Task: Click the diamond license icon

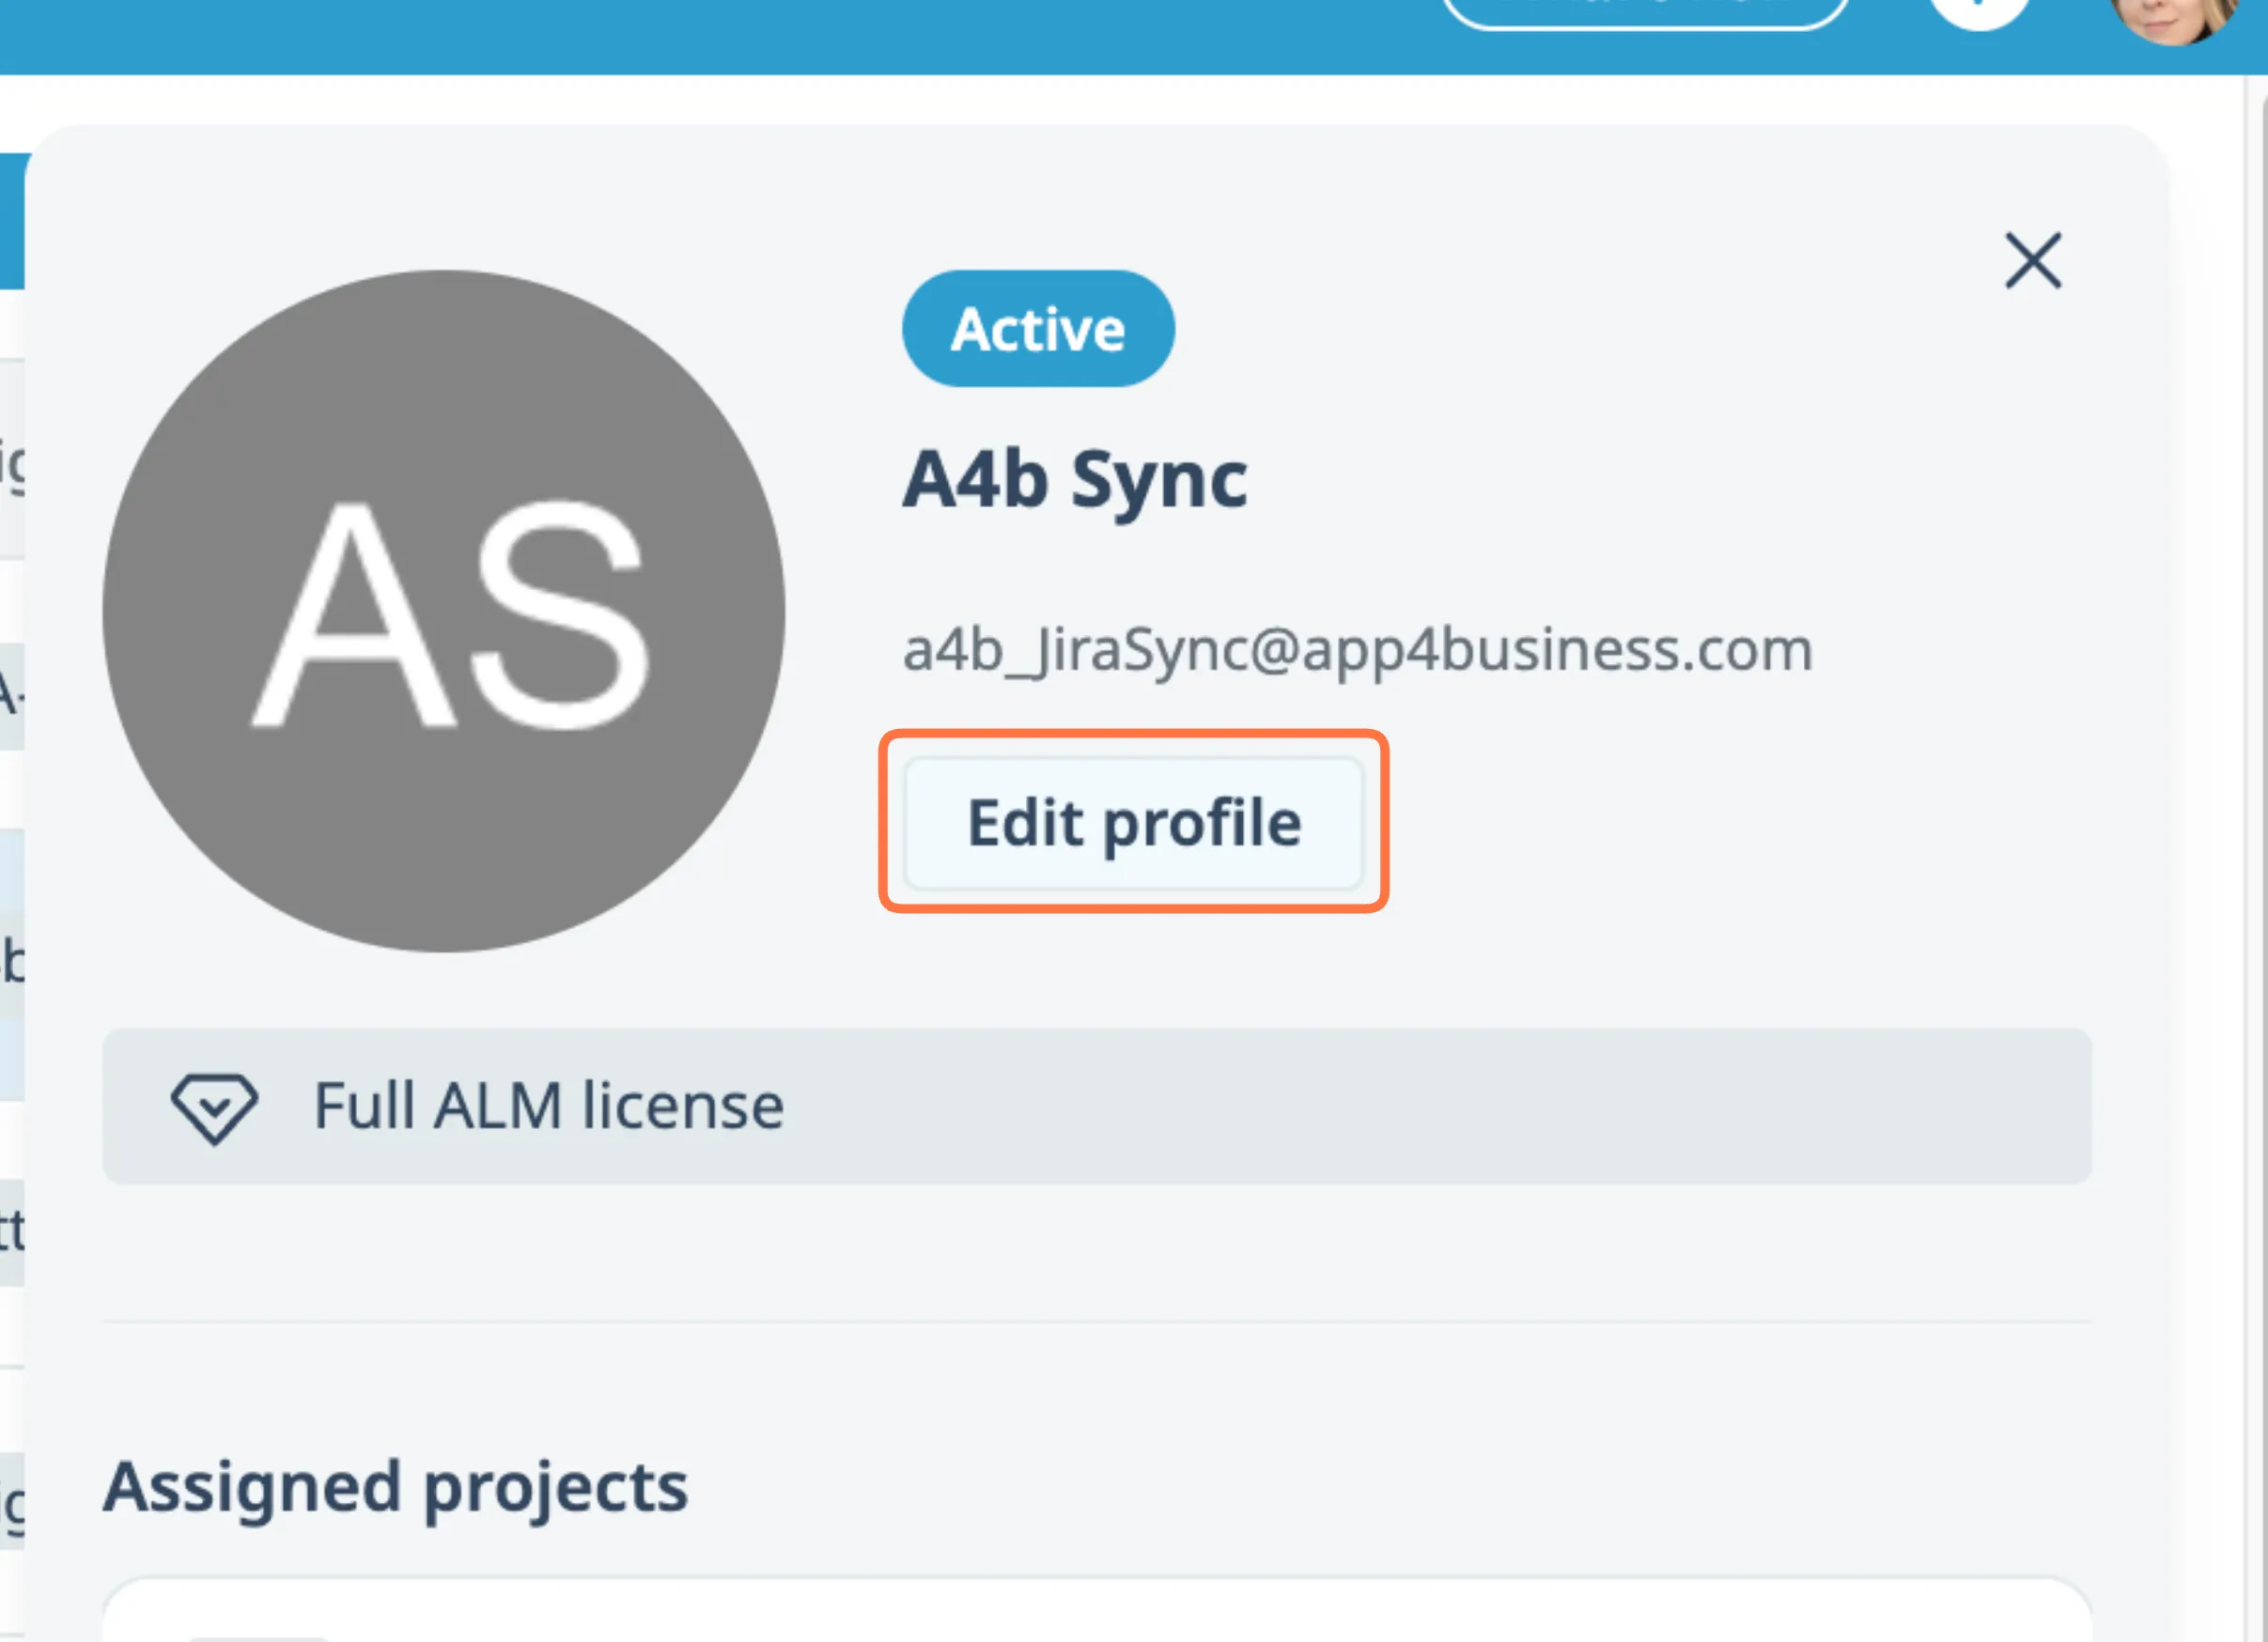Action: point(214,1107)
